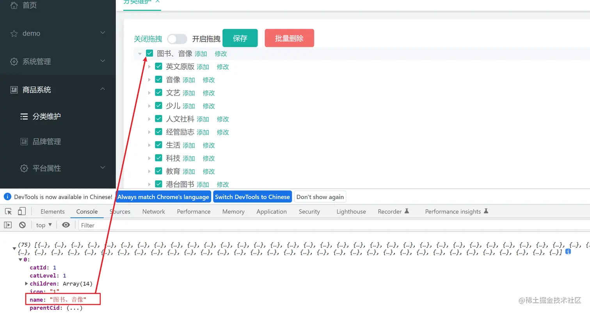The image size is (590, 313).
Task: Expand the 少儿 tree node arrow
Action: point(149,106)
